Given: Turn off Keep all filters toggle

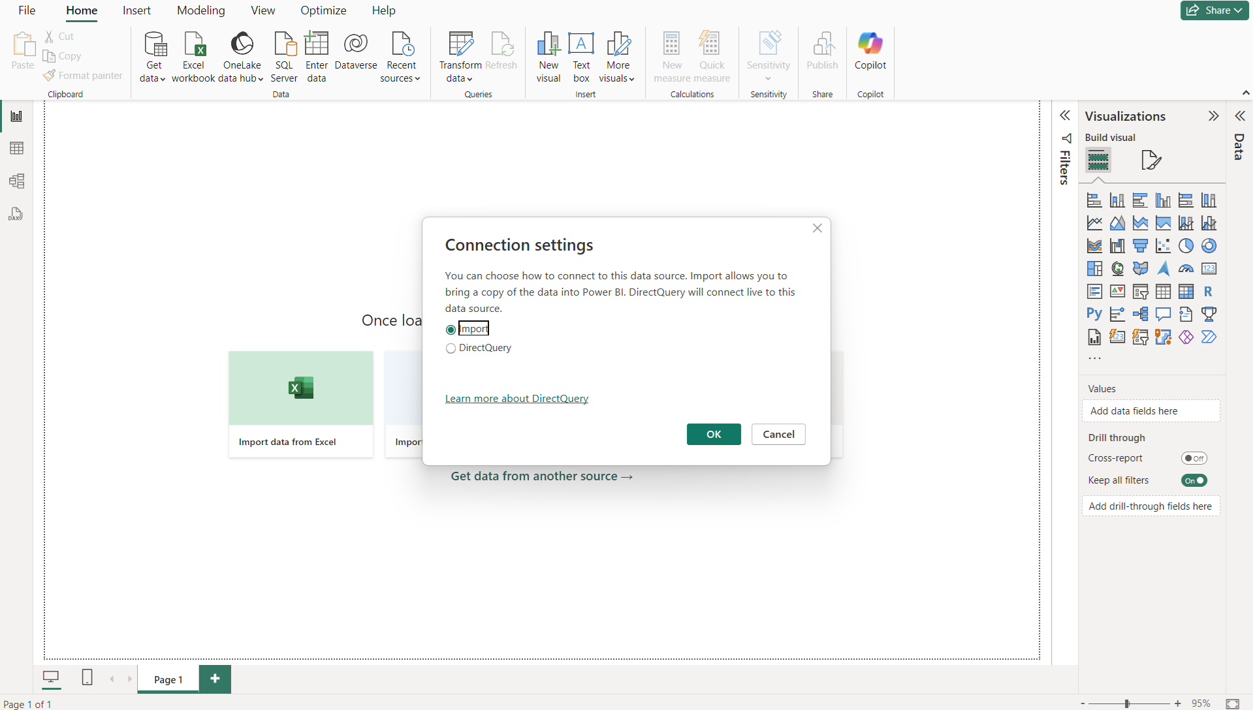Looking at the screenshot, I should coord(1194,480).
